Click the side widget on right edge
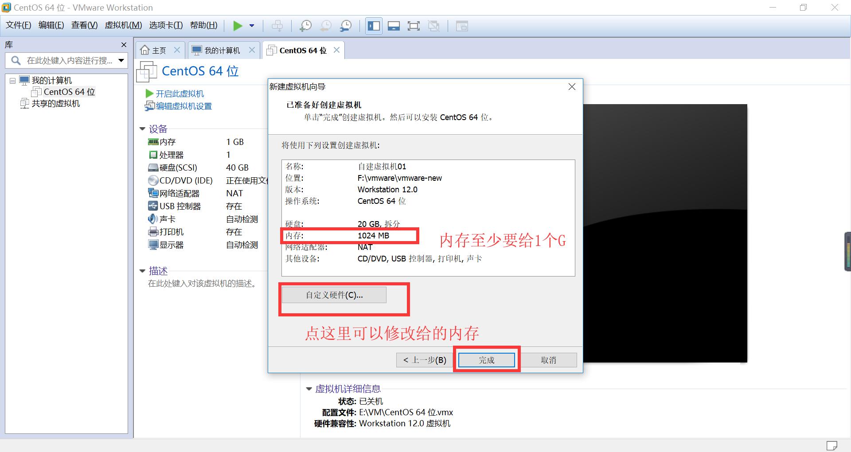The image size is (851, 452). (847, 251)
